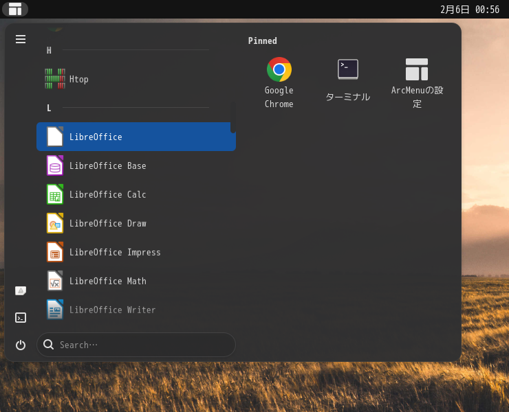Launch LibreOffice Math
The height and width of the screenshot is (412, 509).
tap(136, 281)
